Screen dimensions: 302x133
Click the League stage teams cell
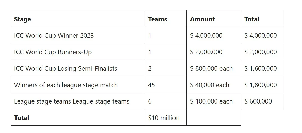[x=78, y=101]
